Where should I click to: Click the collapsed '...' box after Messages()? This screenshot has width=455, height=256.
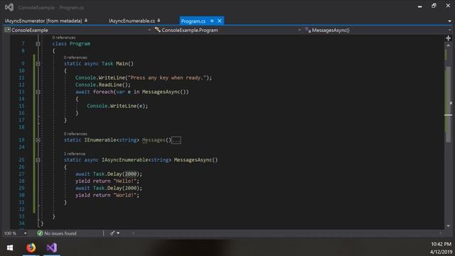click(176, 141)
